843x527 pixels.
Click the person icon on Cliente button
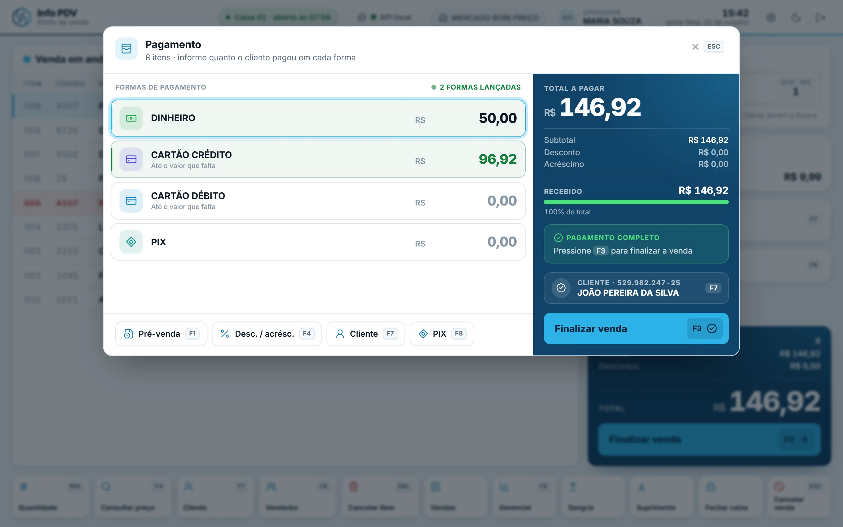[340, 334]
